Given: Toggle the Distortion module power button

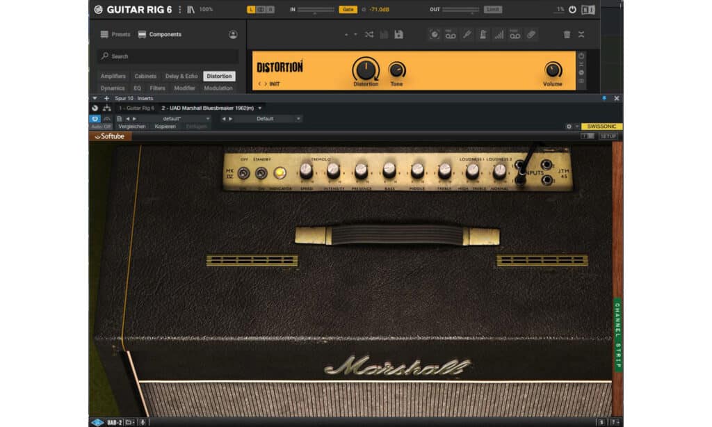Looking at the screenshot, I should pyautogui.click(x=581, y=56).
